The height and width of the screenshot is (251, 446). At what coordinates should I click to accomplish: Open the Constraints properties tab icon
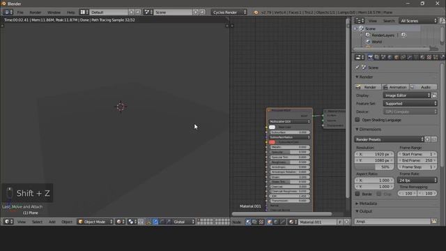click(x=403, y=57)
